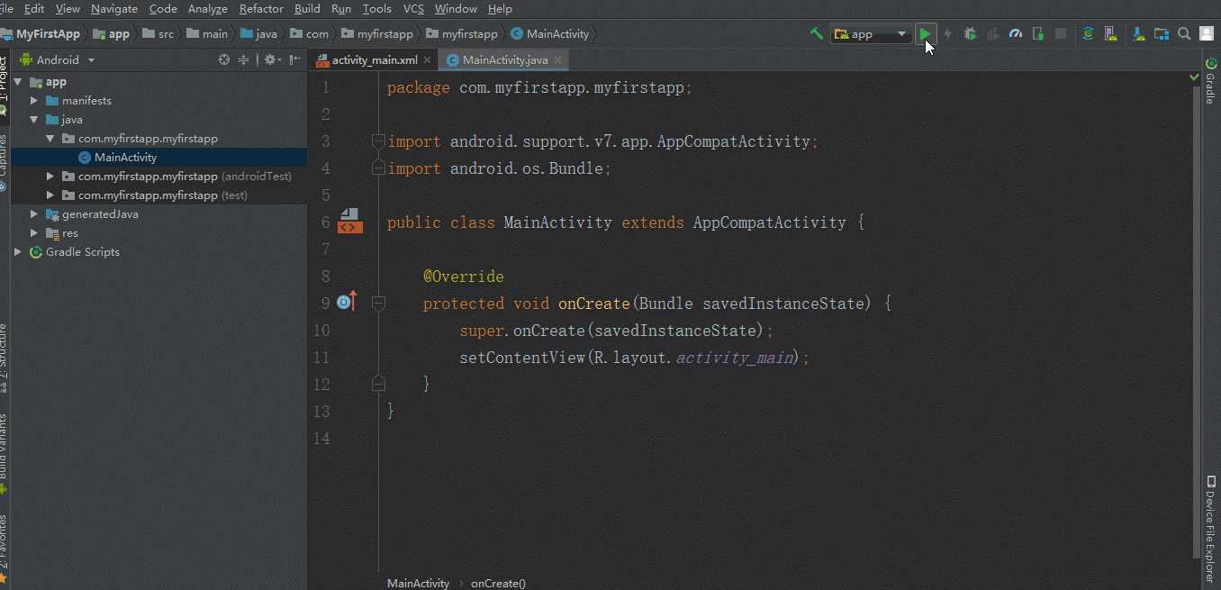Open the AVD Manager icon
Viewport: 1221px width, 590px height.
tap(1112, 34)
